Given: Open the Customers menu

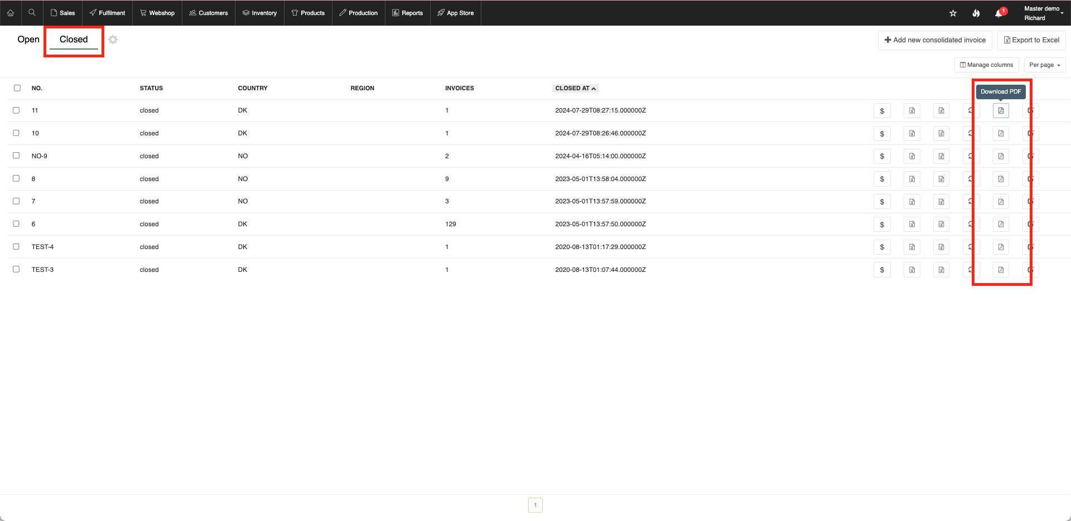Looking at the screenshot, I should 209,13.
